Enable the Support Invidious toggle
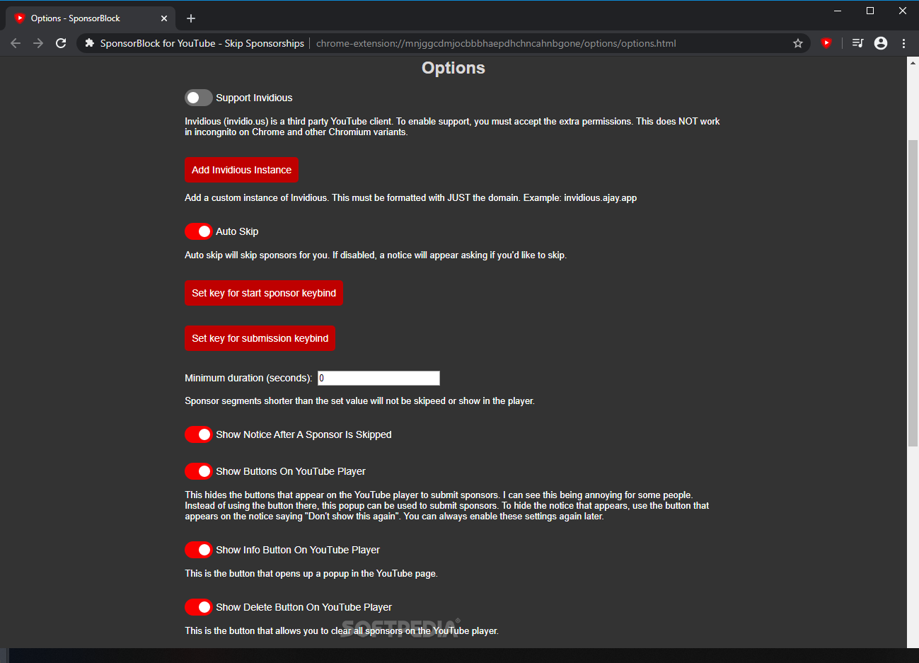The height and width of the screenshot is (663, 919). 199,98
